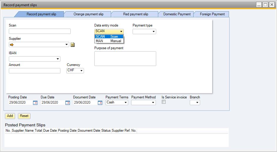Click into the Amount input field

click(x=35, y=71)
